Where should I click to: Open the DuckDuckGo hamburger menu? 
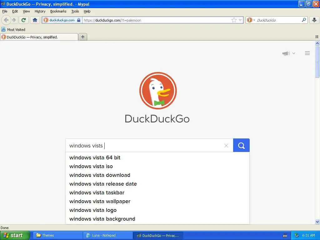click(x=307, y=53)
